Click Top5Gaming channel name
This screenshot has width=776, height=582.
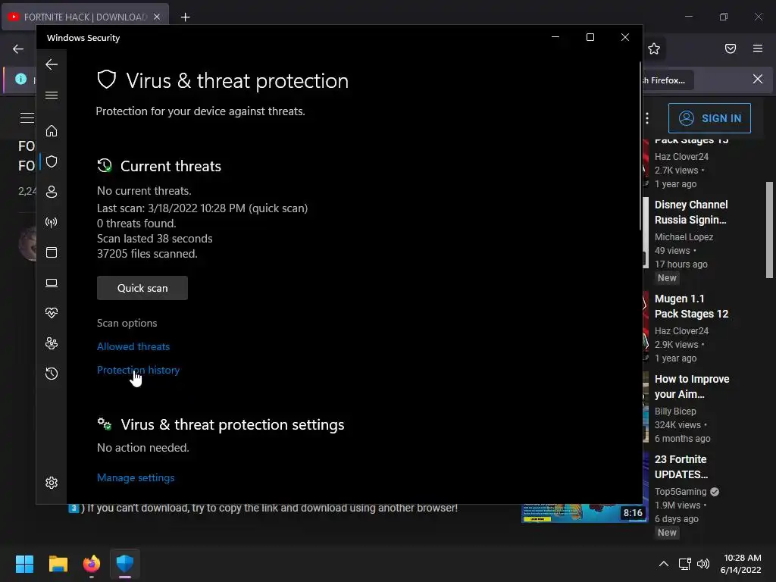coord(681,491)
